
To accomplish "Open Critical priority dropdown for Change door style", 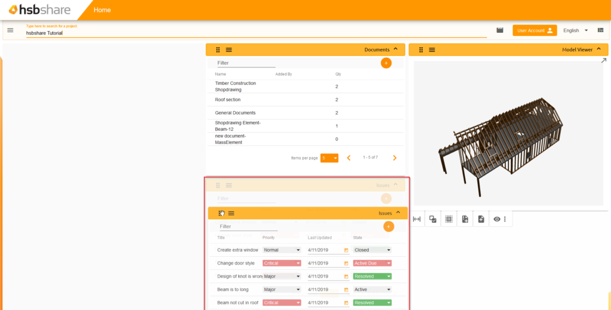I will point(282,263).
